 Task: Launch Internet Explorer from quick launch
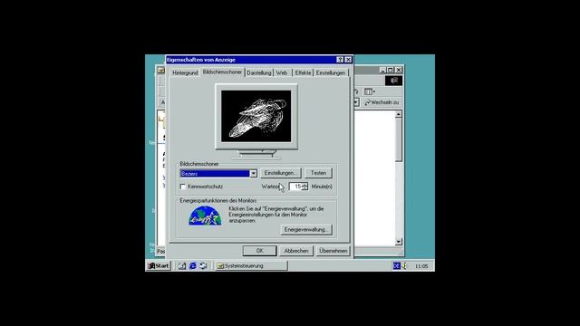point(193,265)
